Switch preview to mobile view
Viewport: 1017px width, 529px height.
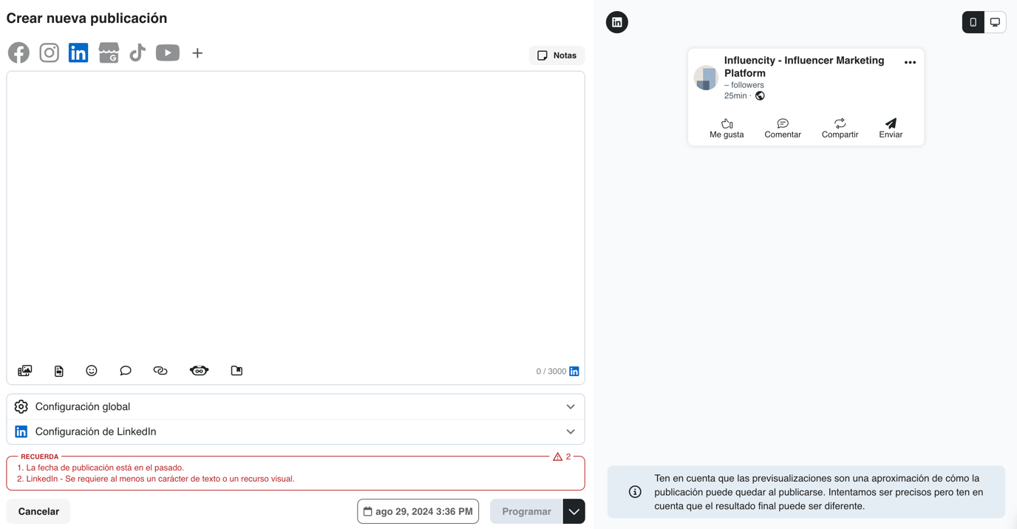tap(973, 21)
